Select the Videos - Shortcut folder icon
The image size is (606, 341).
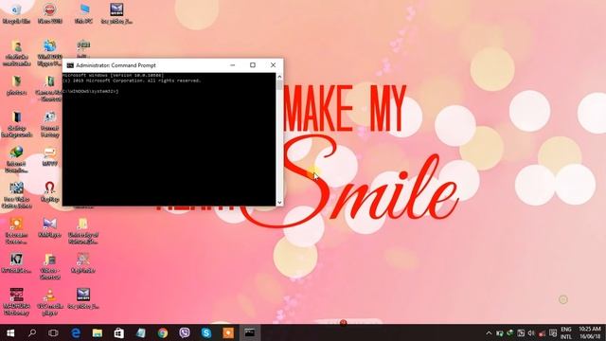pos(50,266)
